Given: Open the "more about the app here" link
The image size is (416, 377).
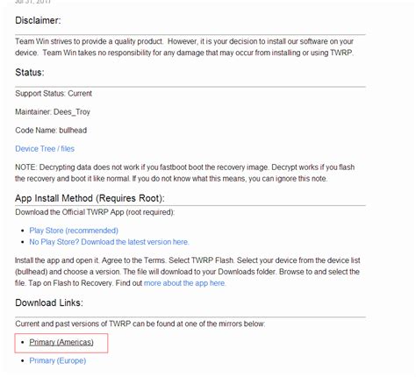Looking at the screenshot, I should pos(184,283).
